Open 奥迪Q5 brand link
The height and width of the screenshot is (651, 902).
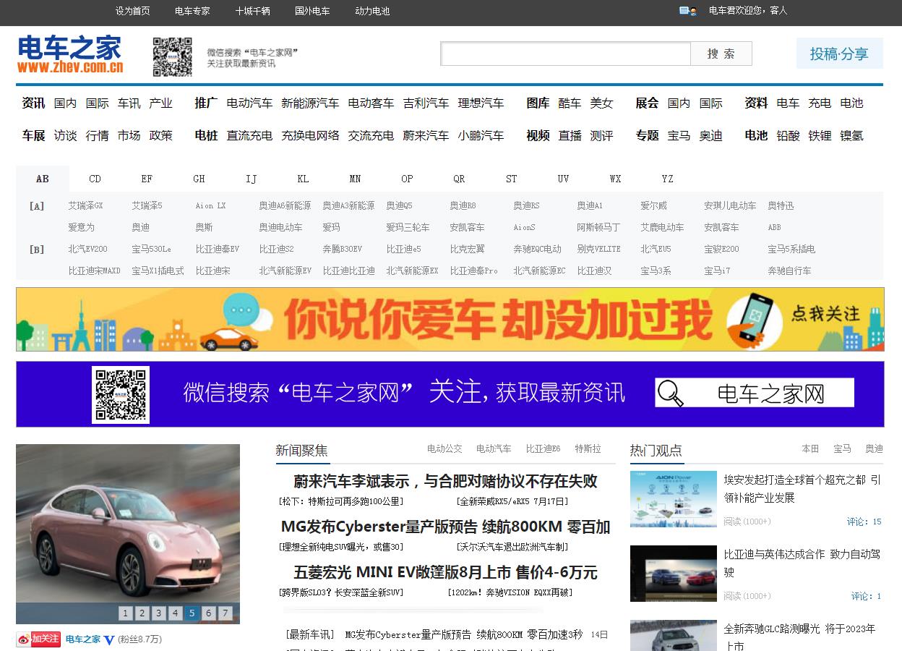click(399, 206)
